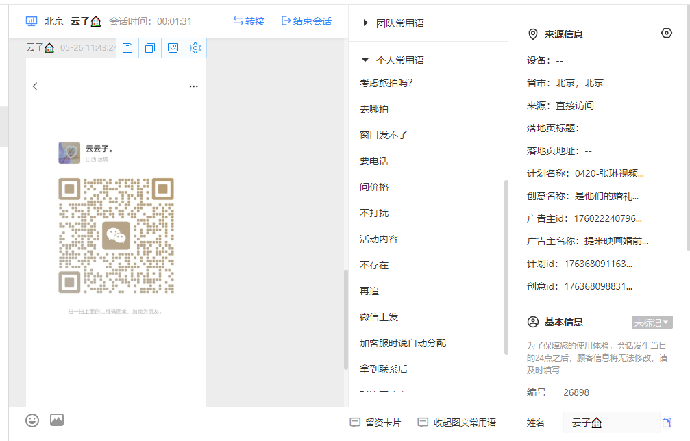690x441 pixels.
Task: Click the 收起图文常用语 button
Action: [457, 423]
